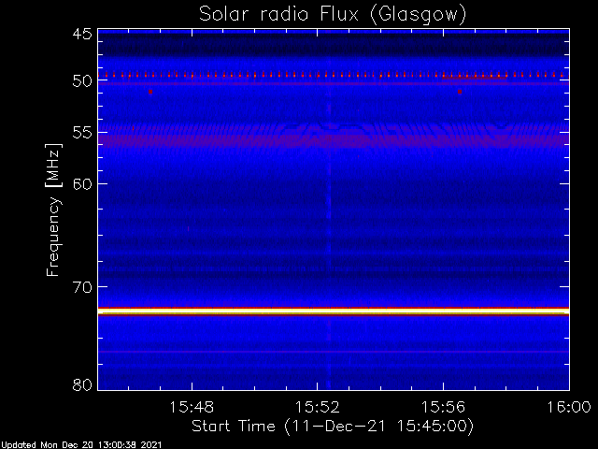Click the 50 frequency tick label
598x449 pixels.
(x=82, y=81)
